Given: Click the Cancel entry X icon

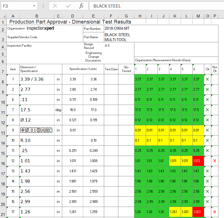Looking at the screenshot, I should point(55,6).
